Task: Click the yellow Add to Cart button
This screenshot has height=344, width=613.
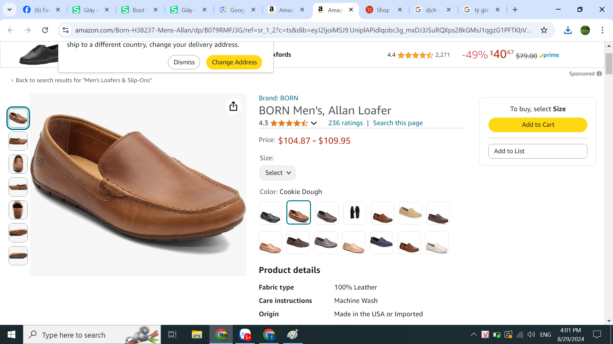Action: click(538, 125)
